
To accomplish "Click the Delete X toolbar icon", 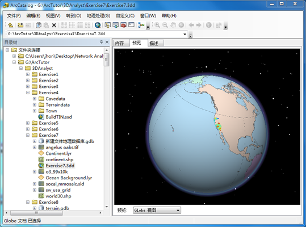I will tap(54, 25).
